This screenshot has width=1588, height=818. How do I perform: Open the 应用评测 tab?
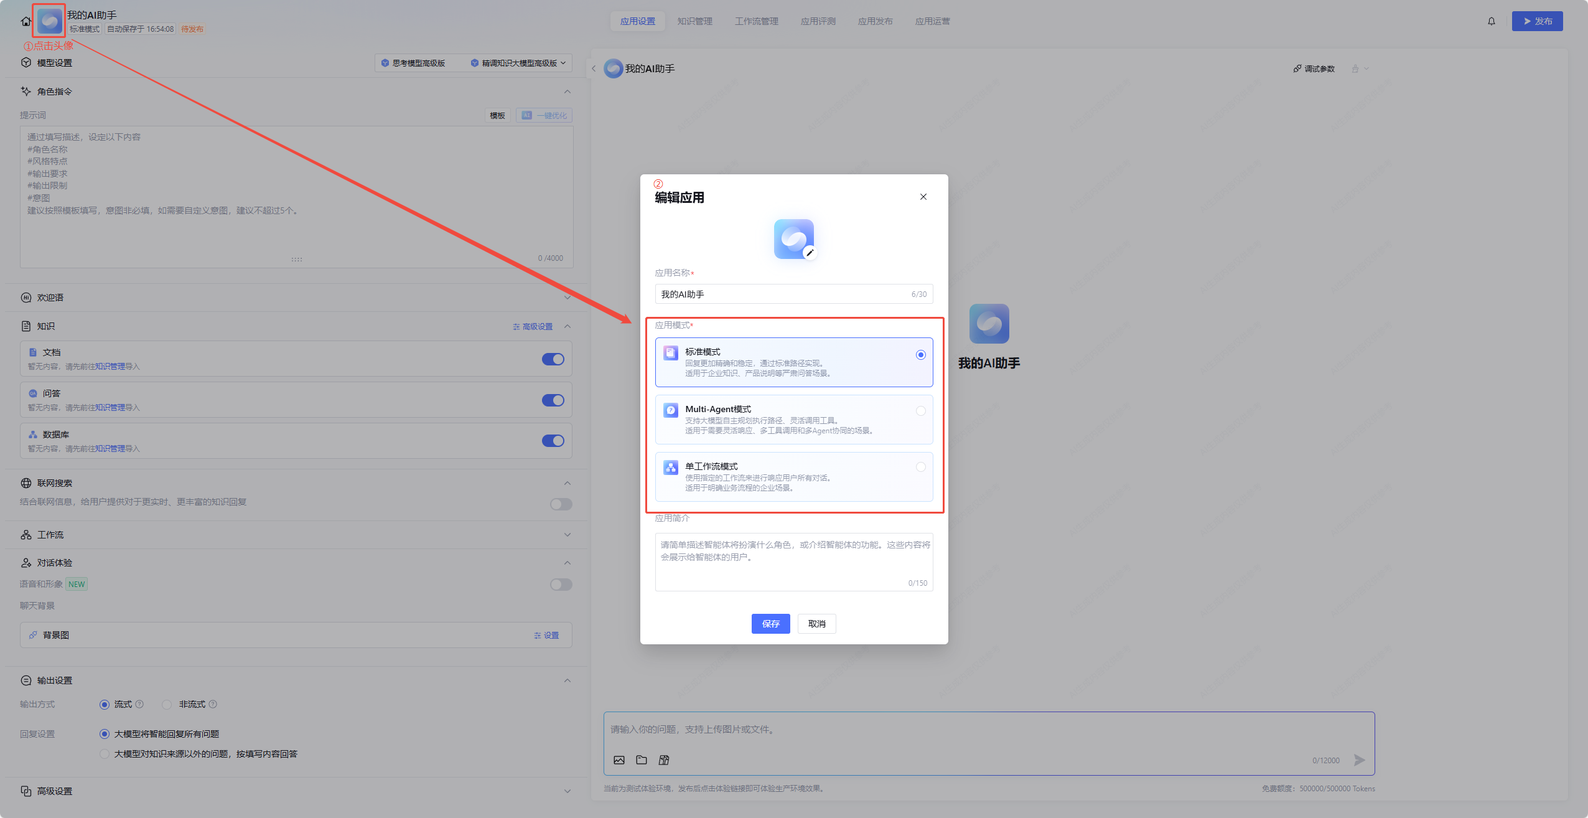click(x=818, y=21)
